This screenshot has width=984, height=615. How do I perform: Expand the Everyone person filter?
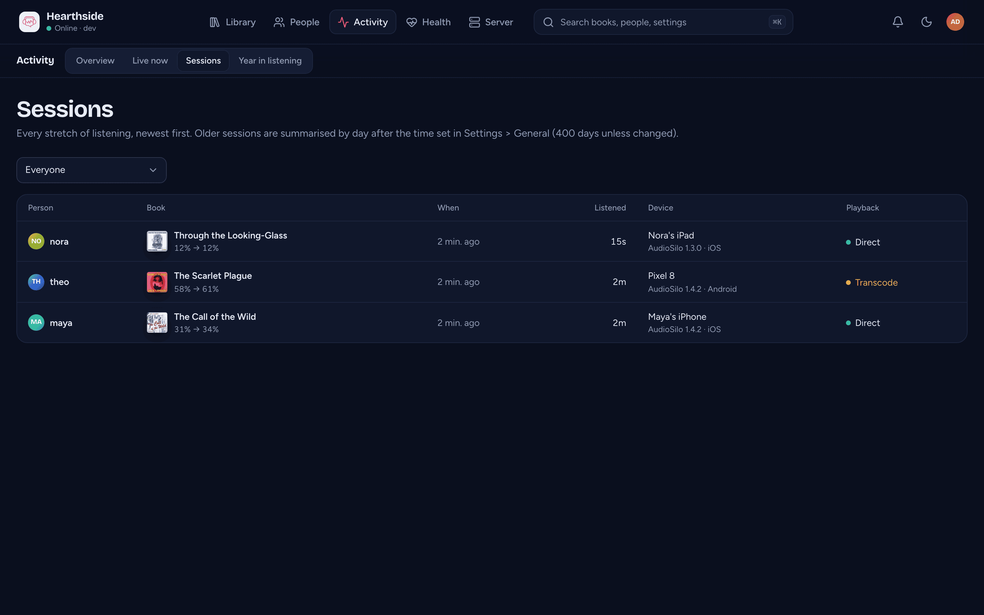(x=92, y=170)
